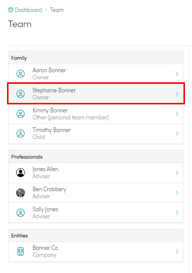Click Sally Jones's profile avatar icon

pyautogui.click(x=21, y=213)
